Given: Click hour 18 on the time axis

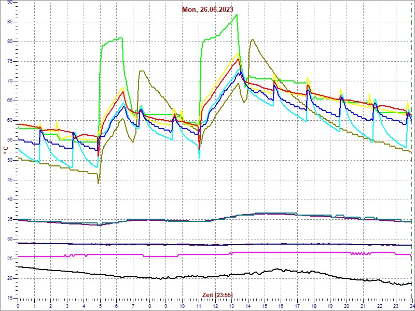Looking at the screenshot, I should click(x=314, y=306).
